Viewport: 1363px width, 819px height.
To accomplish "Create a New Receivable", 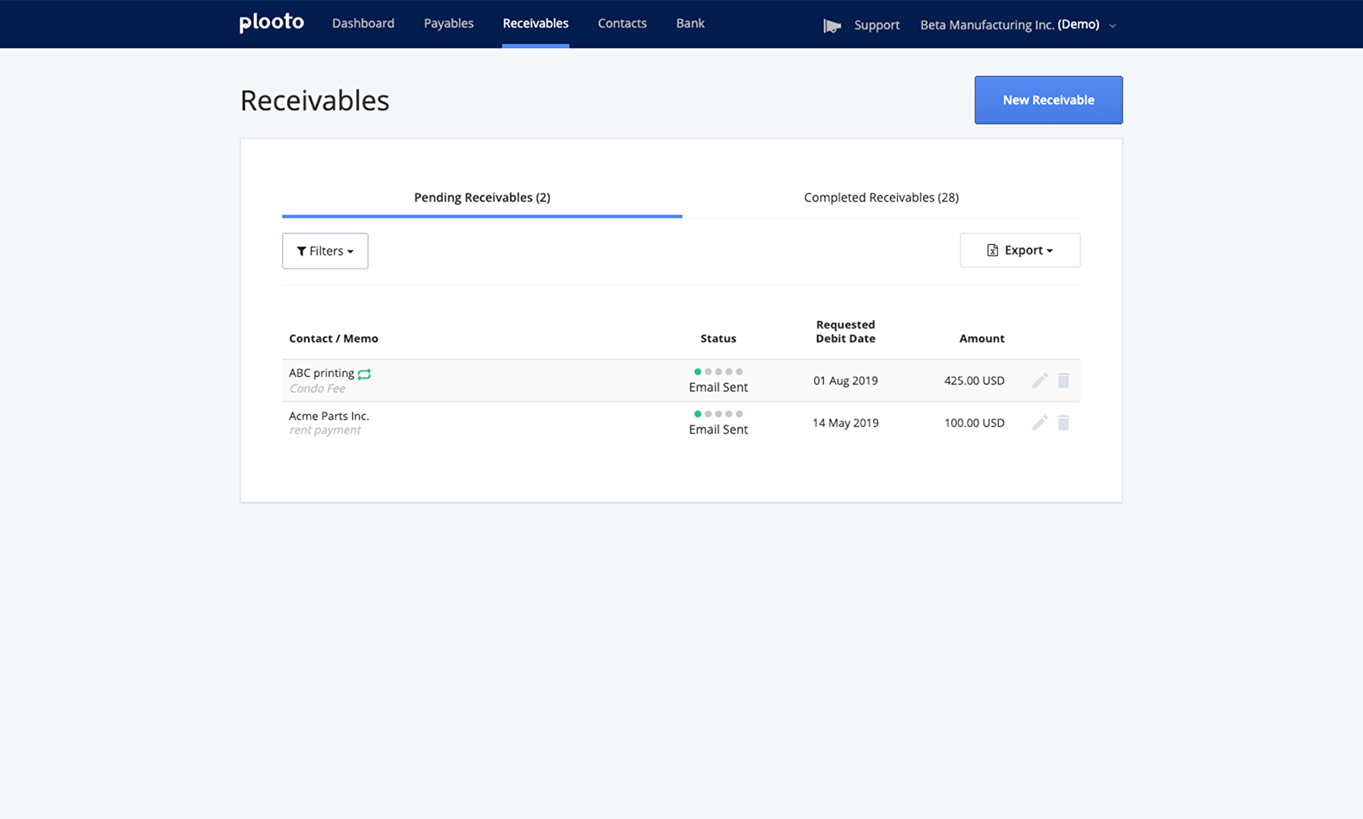I will coord(1047,99).
